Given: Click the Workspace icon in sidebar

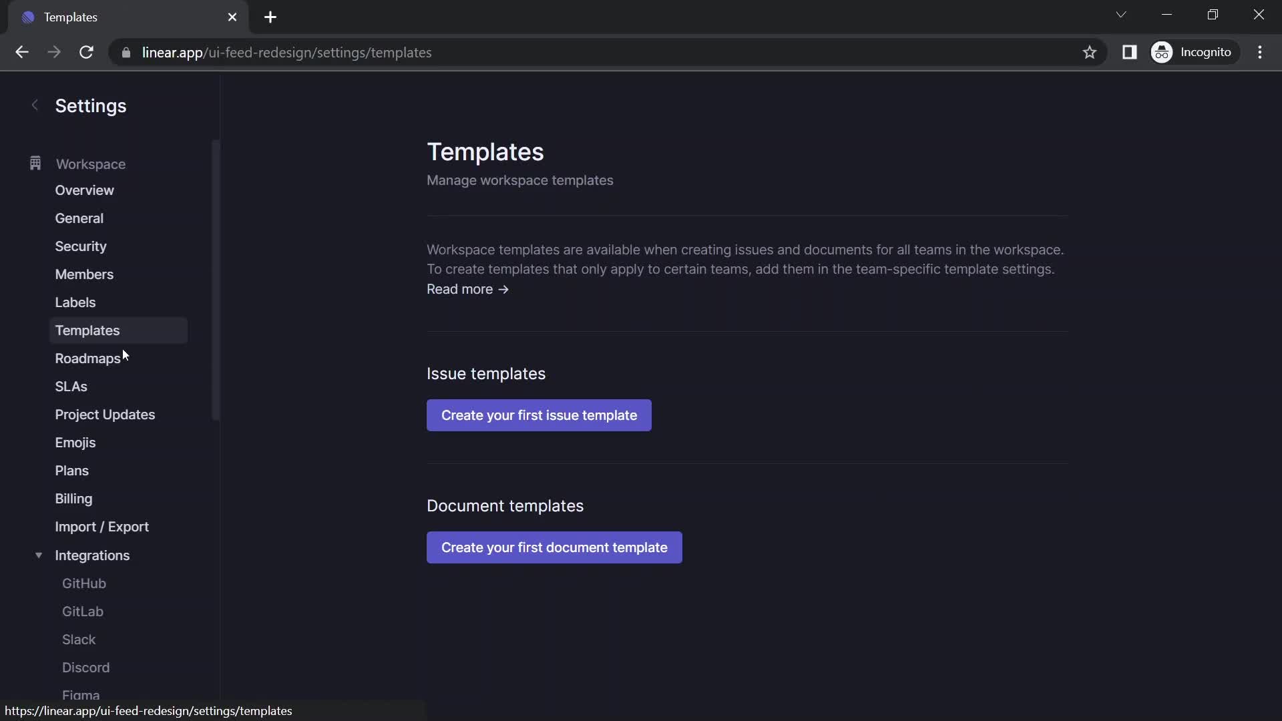Looking at the screenshot, I should pyautogui.click(x=35, y=164).
